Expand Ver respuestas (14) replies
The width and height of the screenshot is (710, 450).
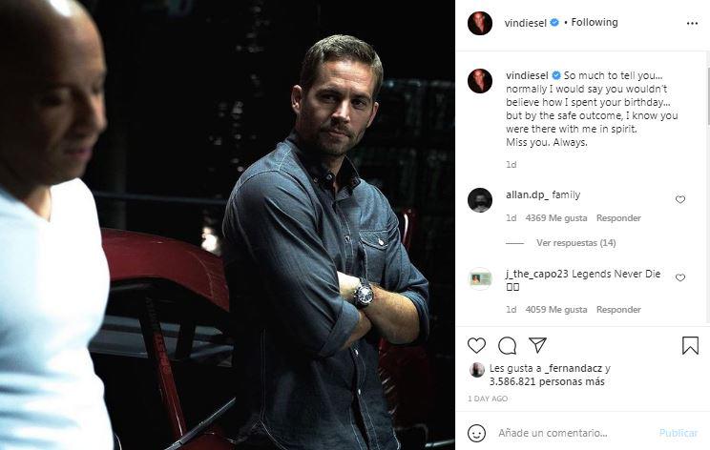coord(575,242)
